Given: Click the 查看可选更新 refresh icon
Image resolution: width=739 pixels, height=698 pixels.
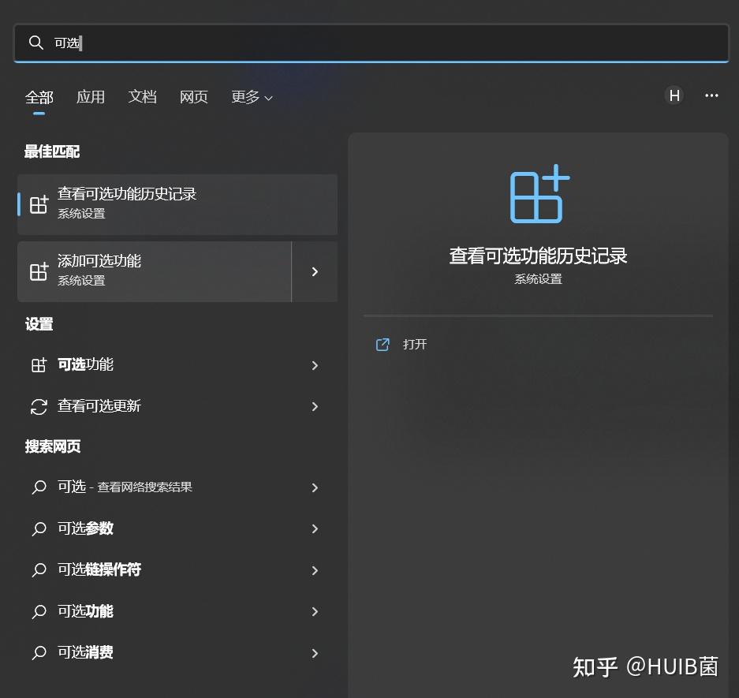Looking at the screenshot, I should click(x=38, y=406).
